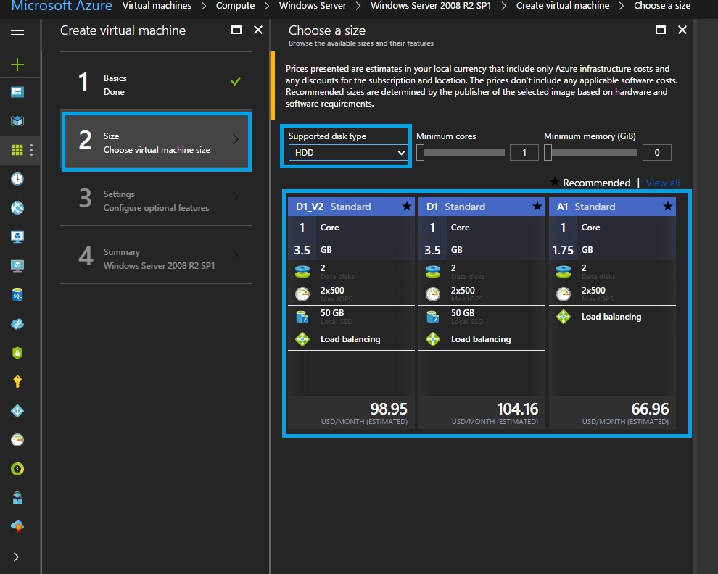Click the Minimum memory (GiB) value field
This screenshot has height=574, width=718.
pyautogui.click(x=656, y=153)
